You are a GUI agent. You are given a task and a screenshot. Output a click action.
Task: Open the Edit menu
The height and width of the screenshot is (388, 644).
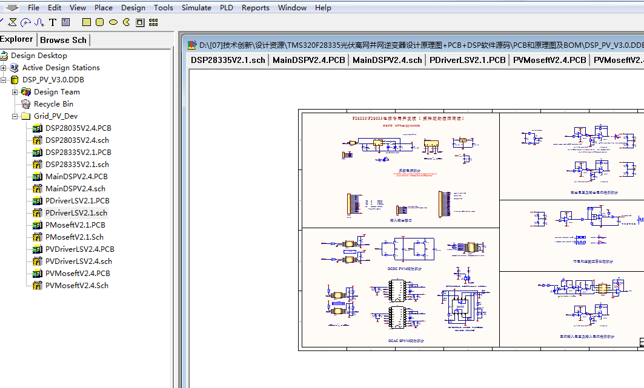pyautogui.click(x=55, y=7)
